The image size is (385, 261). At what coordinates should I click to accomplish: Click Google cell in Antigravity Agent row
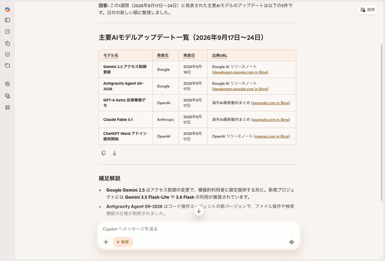click(166, 86)
